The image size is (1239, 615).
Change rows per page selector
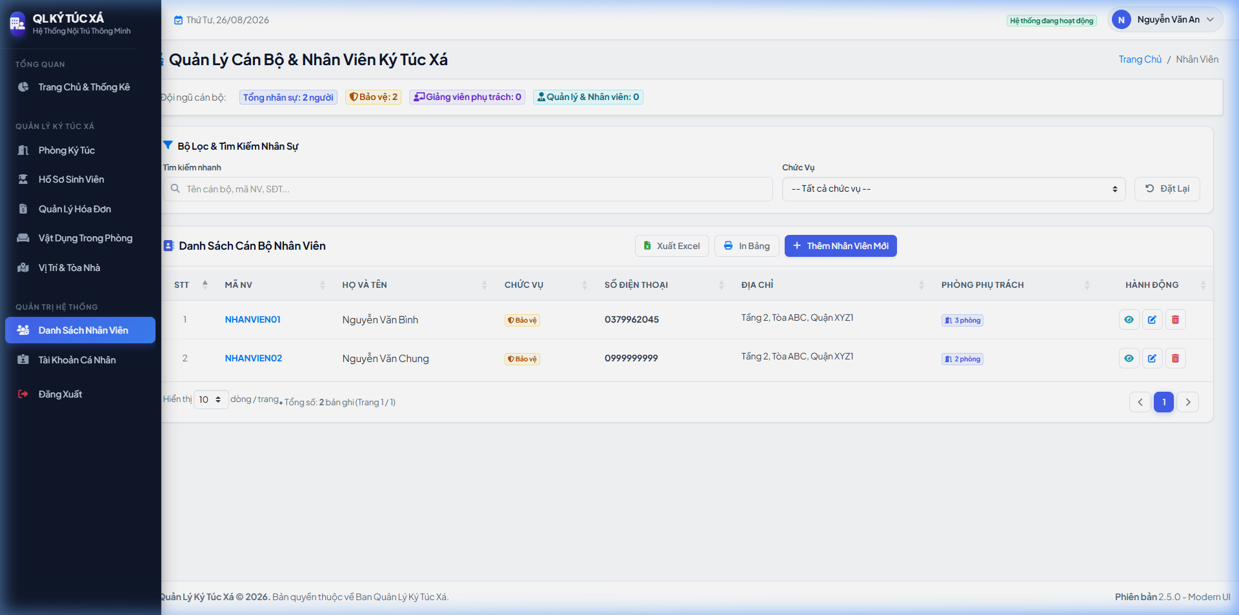[211, 399]
